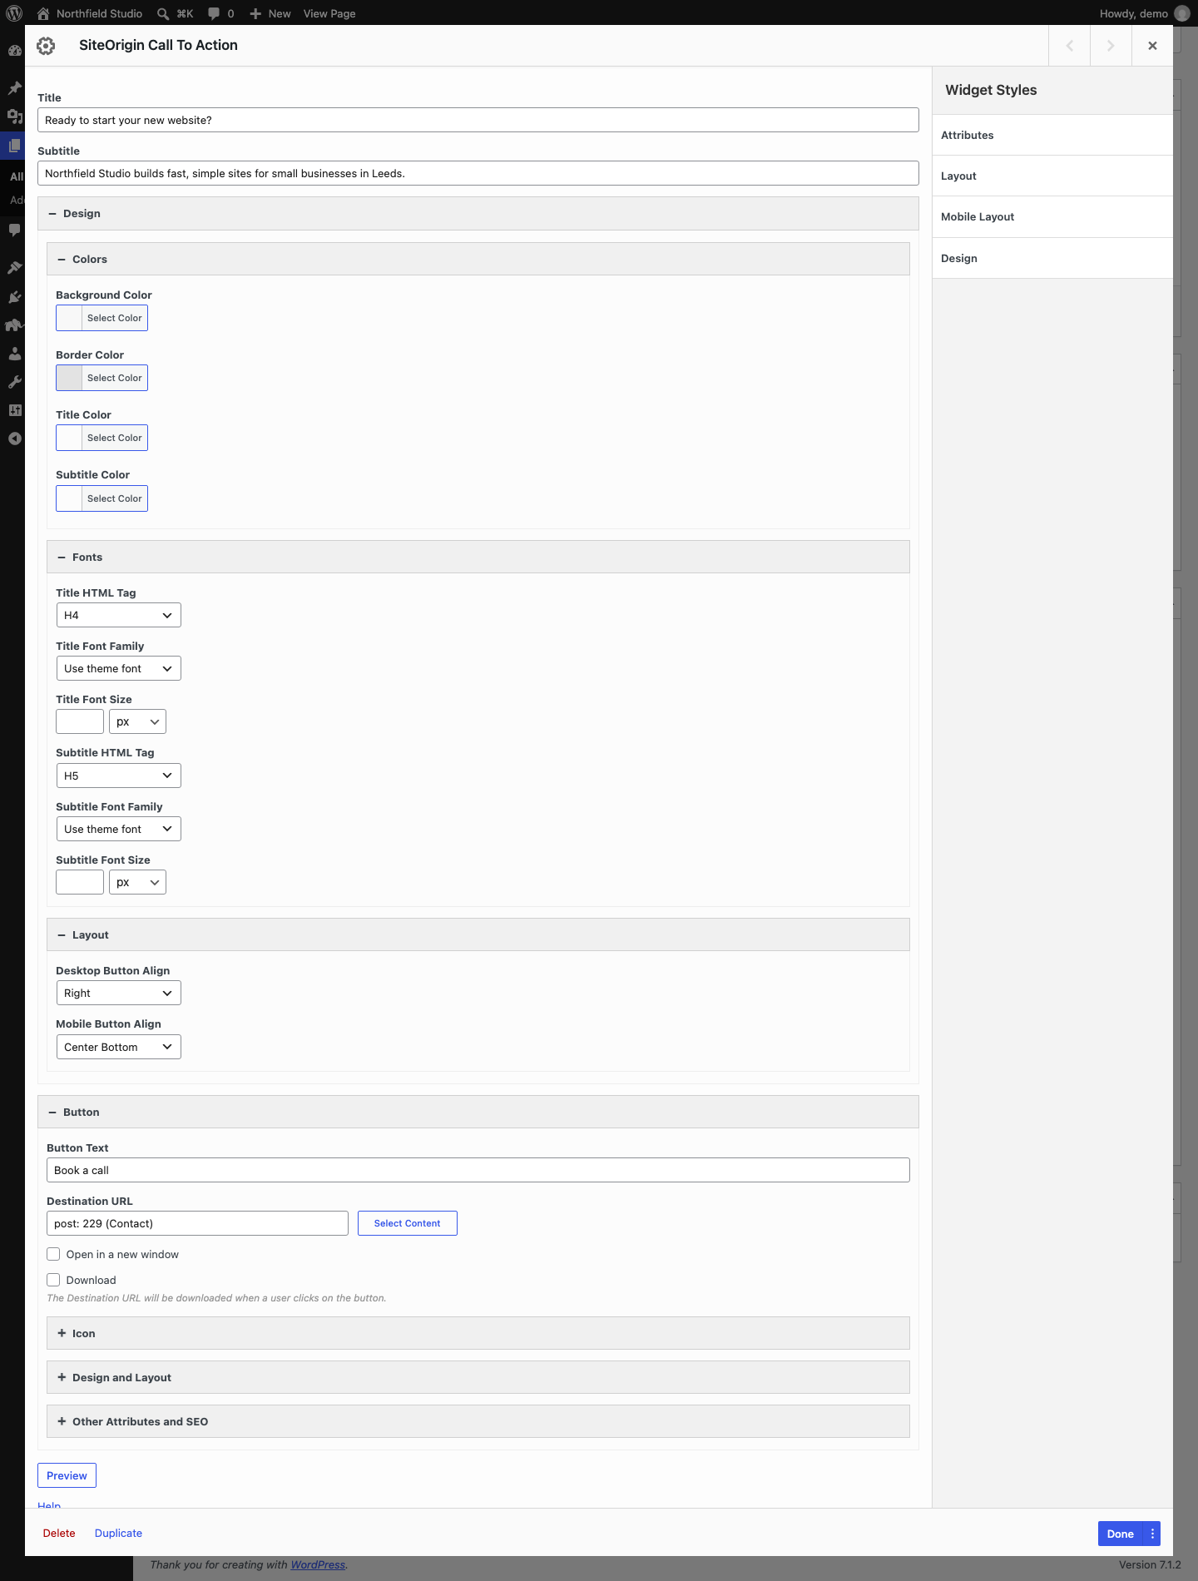Click the red Delete link
Image resolution: width=1198 pixels, height=1581 pixels.
coord(59,1533)
